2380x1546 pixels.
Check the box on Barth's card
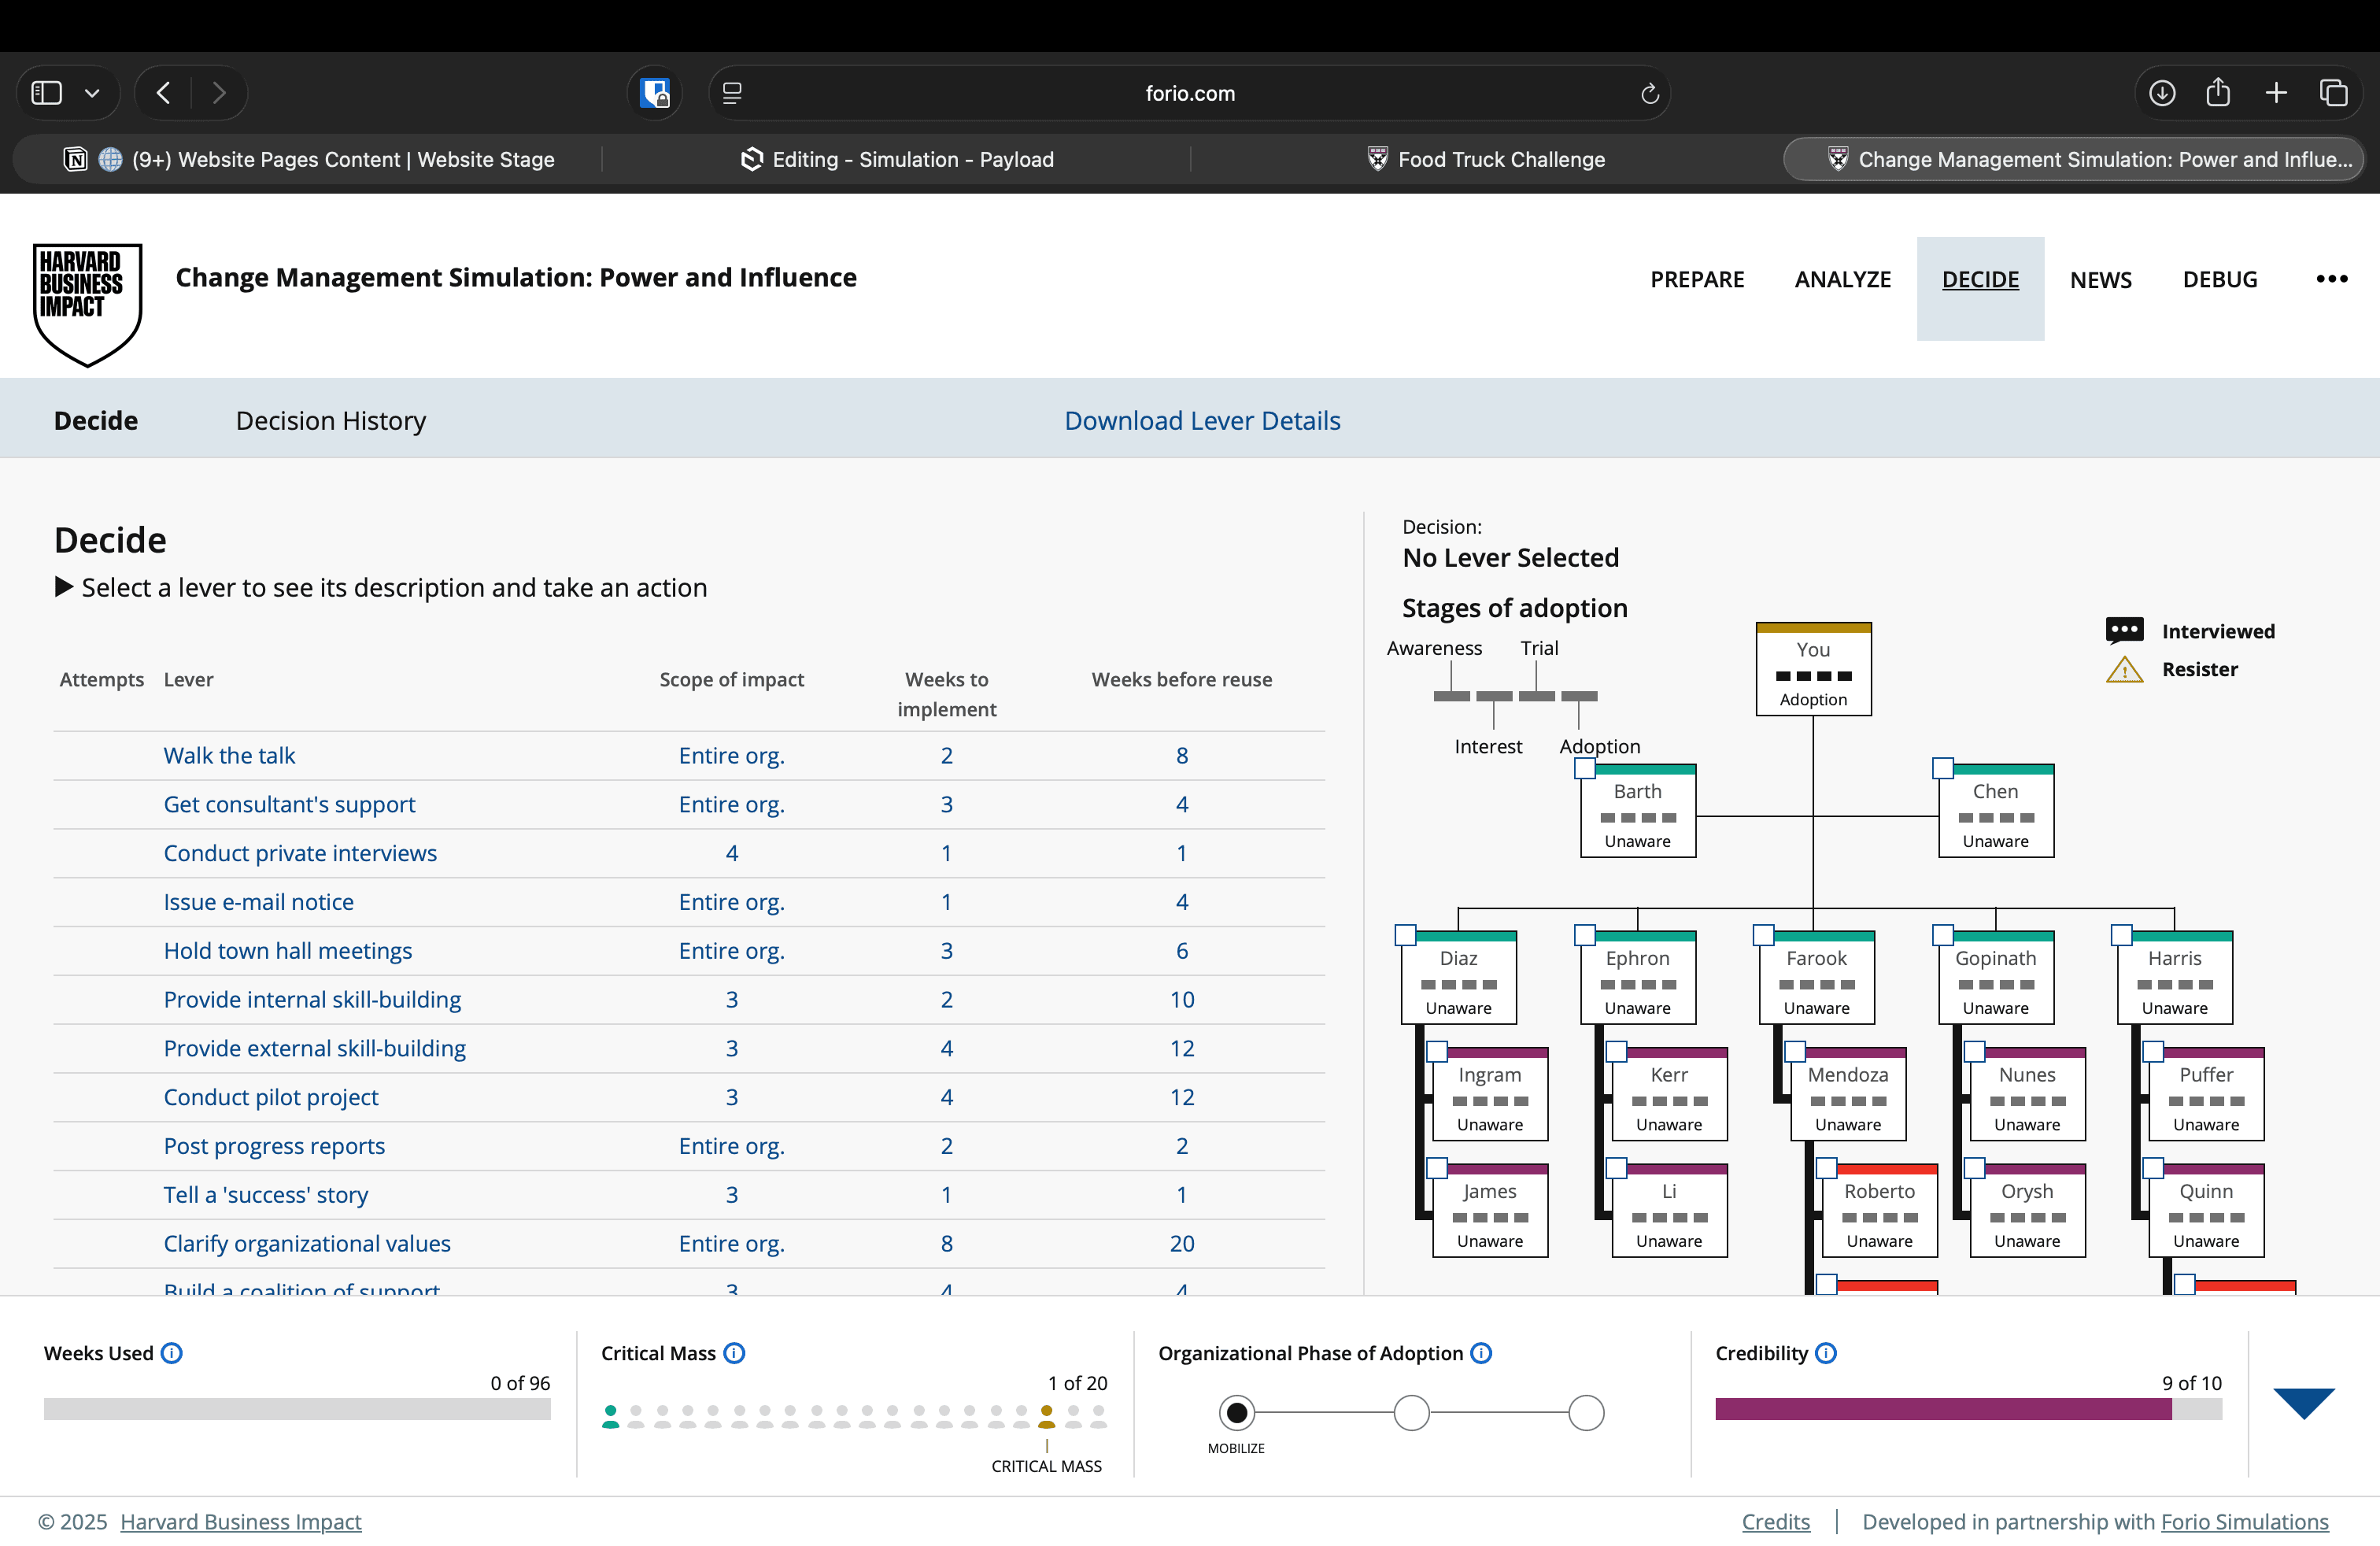pyautogui.click(x=1585, y=768)
